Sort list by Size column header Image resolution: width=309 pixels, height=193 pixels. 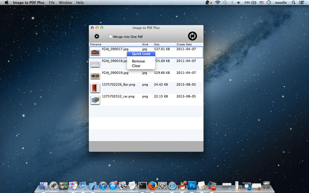(x=157, y=44)
